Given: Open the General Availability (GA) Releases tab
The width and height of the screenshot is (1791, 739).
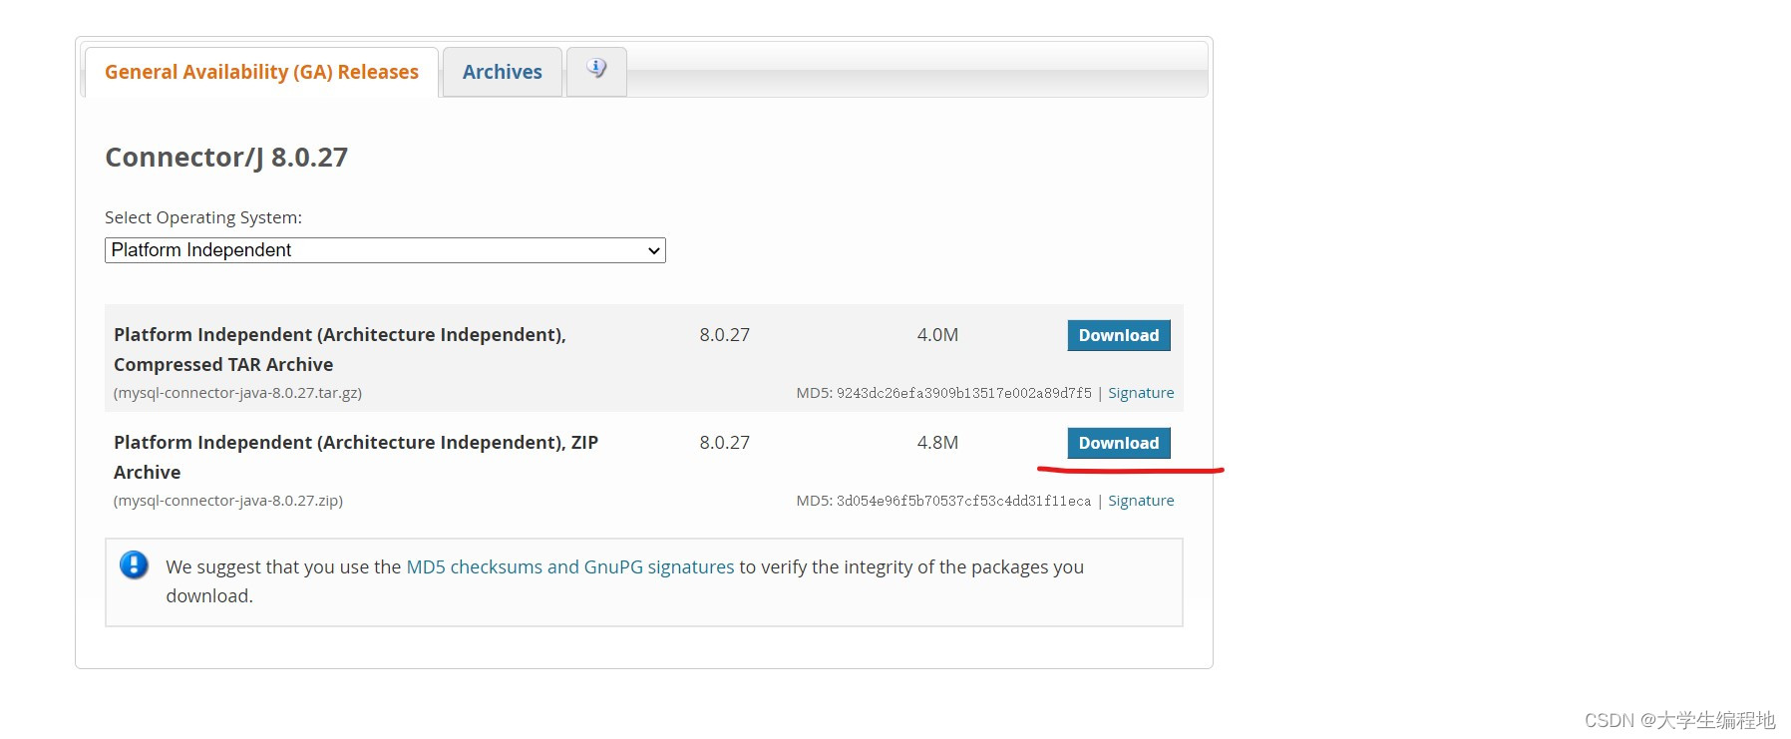Looking at the screenshot, I should (261, 72).
